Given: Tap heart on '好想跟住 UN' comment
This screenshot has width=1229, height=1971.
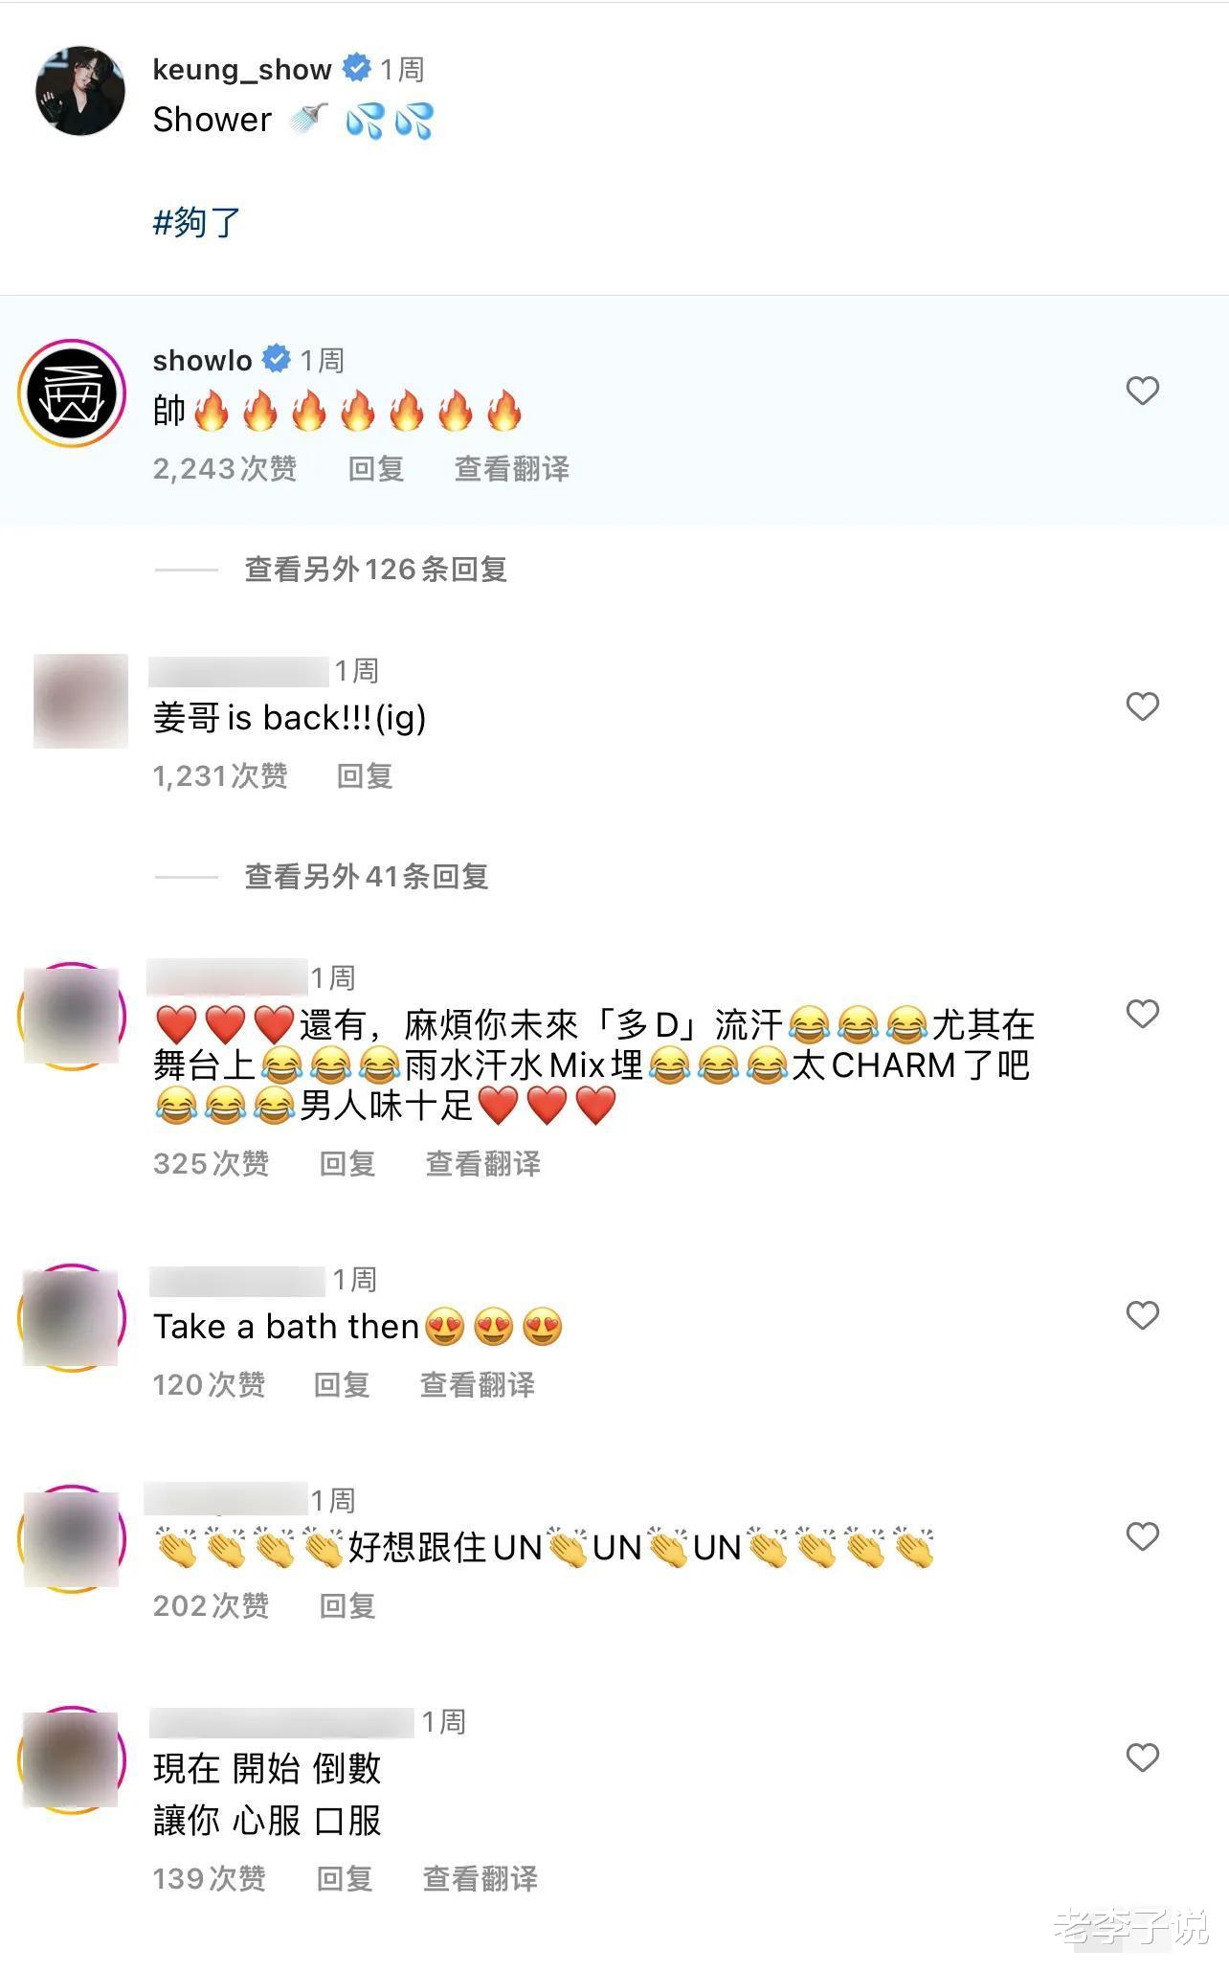Looking at the screenshot, I should 1142,1536.
